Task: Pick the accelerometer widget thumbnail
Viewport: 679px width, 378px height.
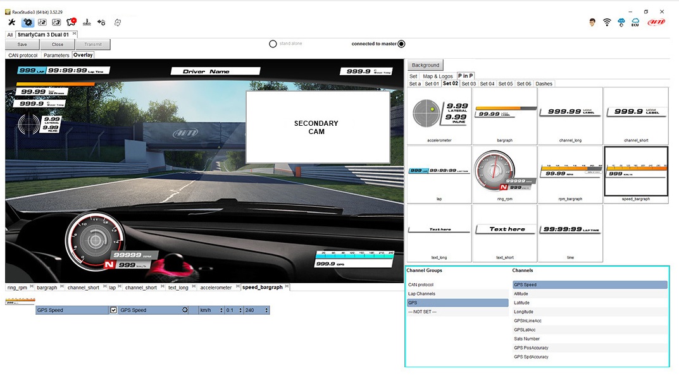Action: coord(439,116)
